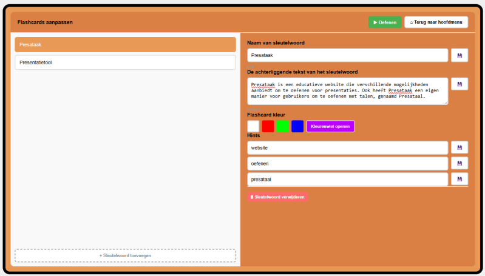Save the keyword name Presataak

(x=460, y=56)
